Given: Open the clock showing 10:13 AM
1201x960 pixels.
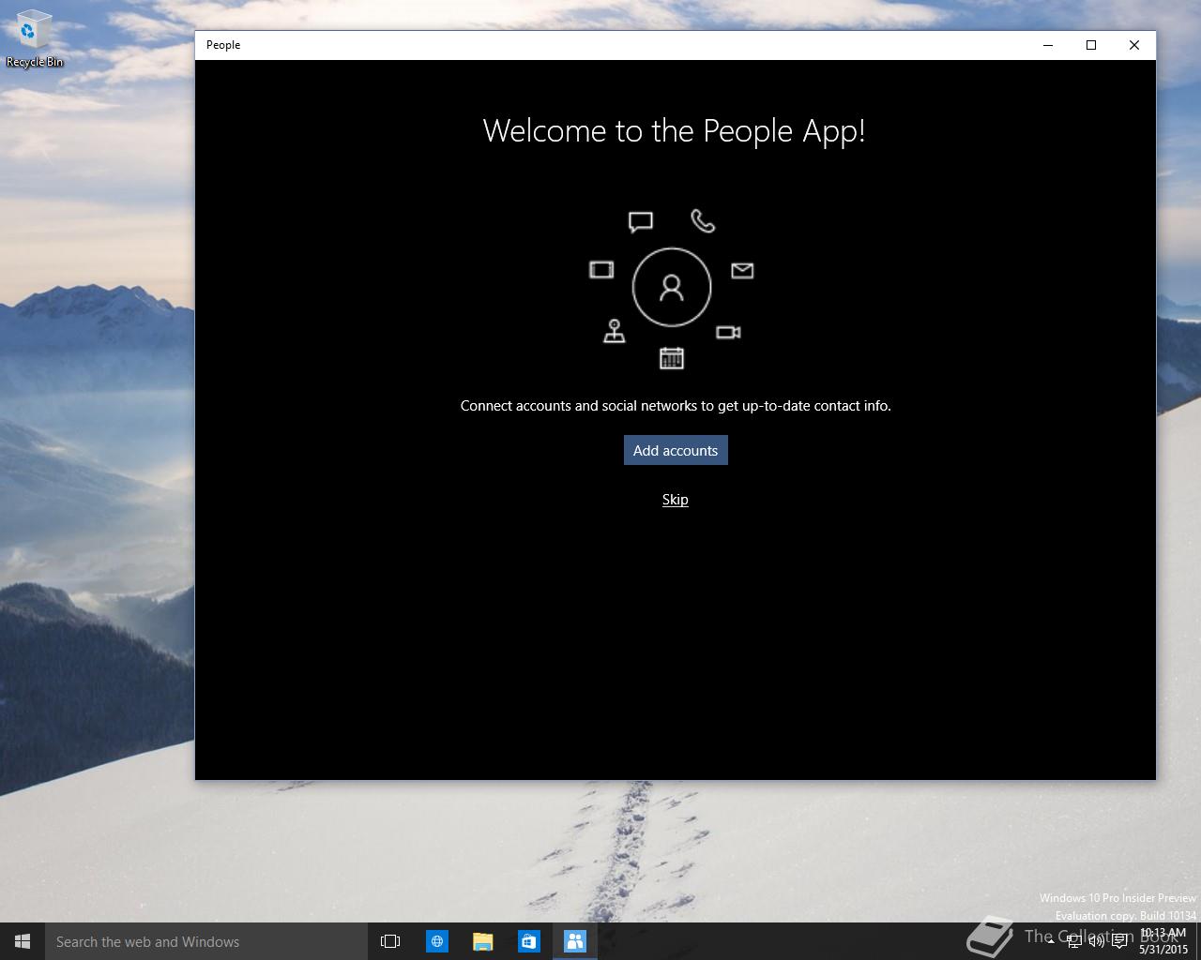Looking at the screenshot, I should coord(1163,941).
